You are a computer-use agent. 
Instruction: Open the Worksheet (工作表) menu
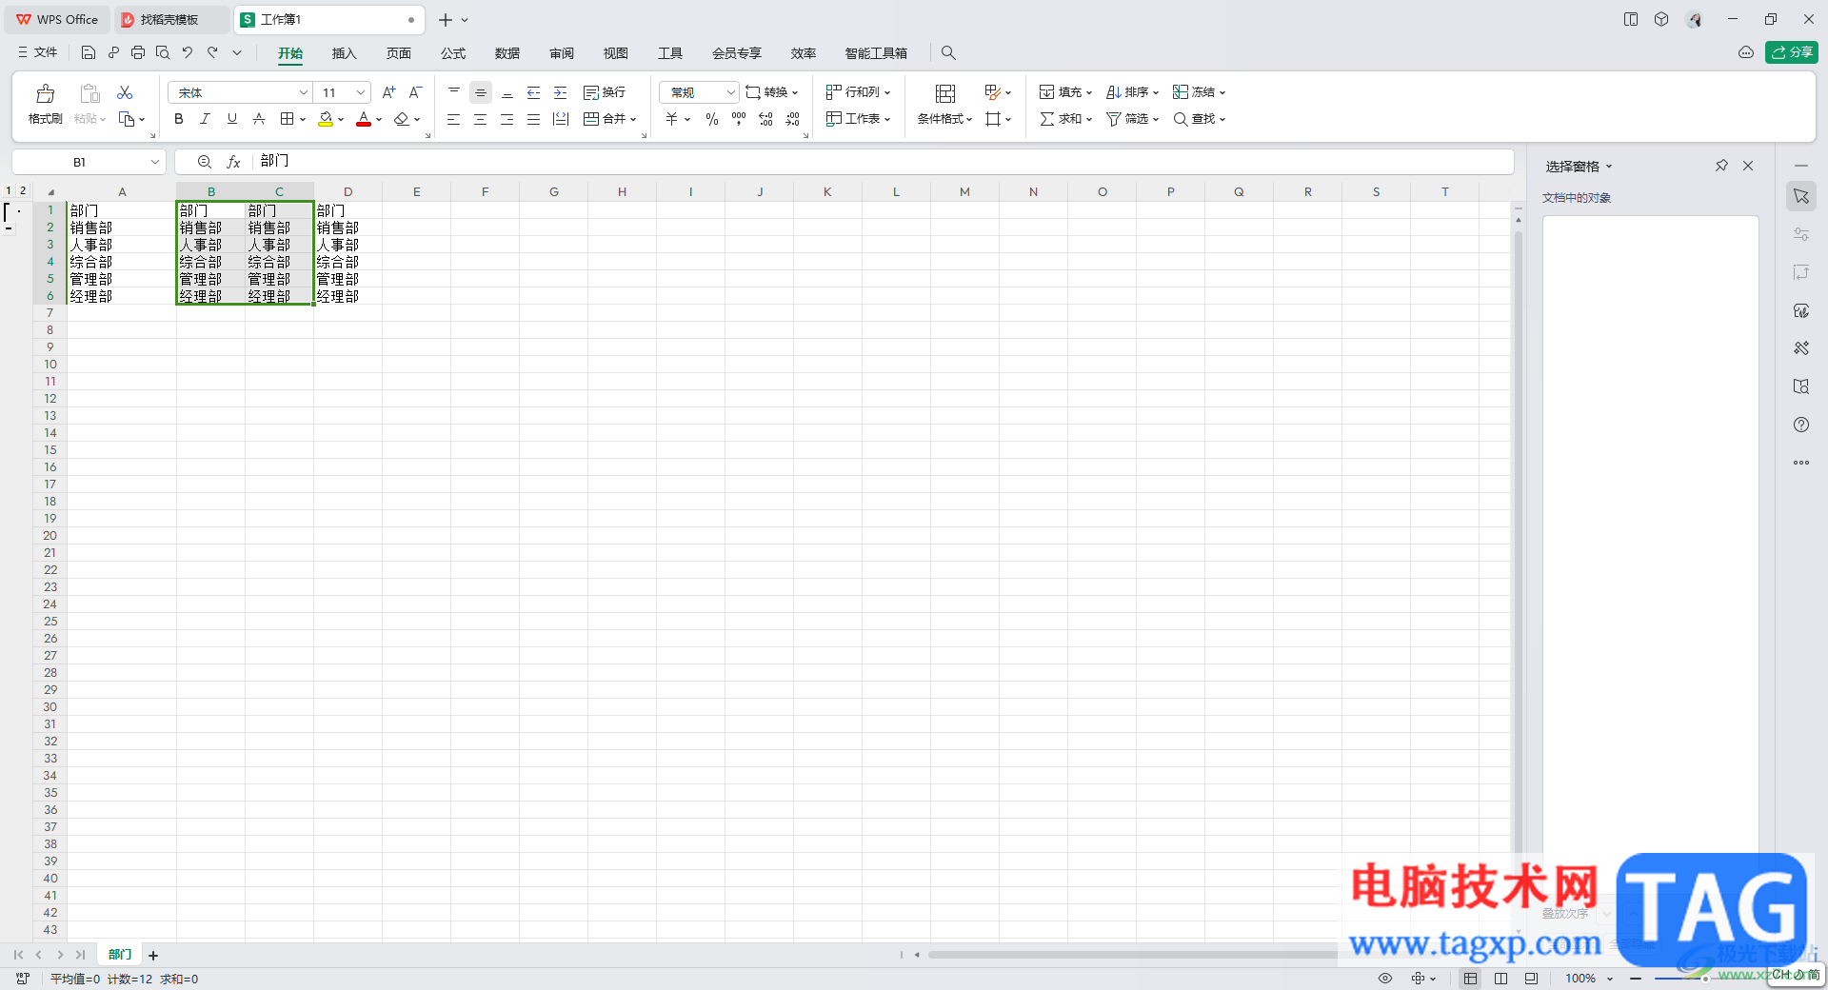(x=858, y=119)
